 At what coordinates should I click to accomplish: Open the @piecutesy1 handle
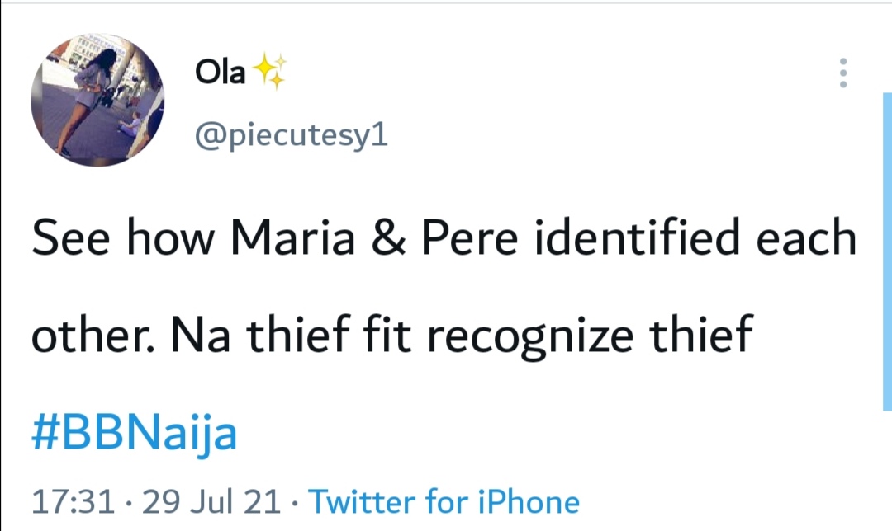(x=291, y=136)
